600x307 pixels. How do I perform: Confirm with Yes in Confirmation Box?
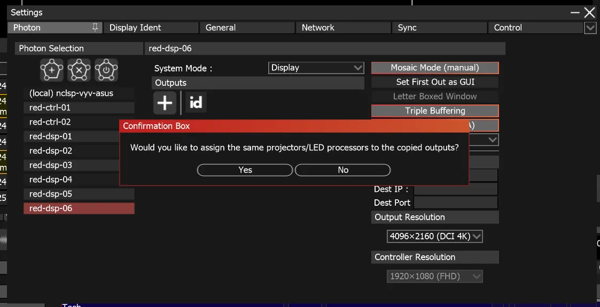245,170
